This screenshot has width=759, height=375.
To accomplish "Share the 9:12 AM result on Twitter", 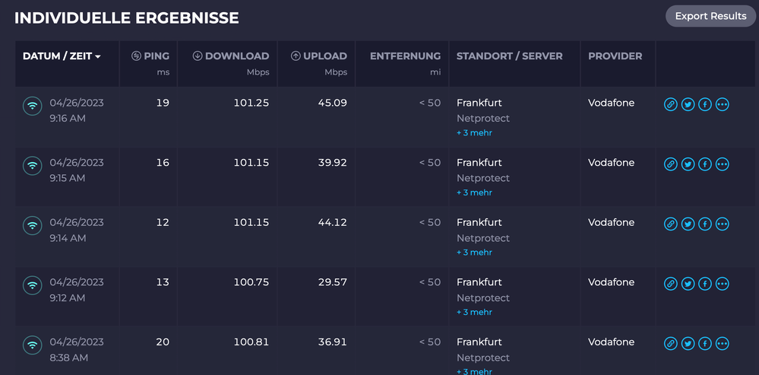I will coord(688,284).
